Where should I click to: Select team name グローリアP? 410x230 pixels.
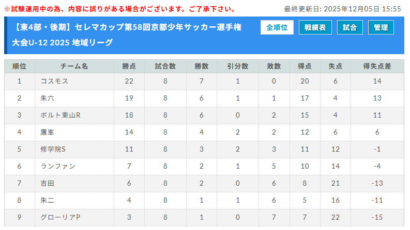click(60, 217)
